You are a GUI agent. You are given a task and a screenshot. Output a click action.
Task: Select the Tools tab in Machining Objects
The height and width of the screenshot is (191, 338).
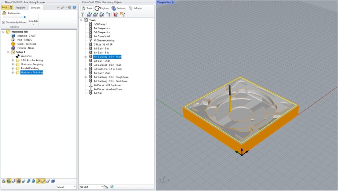click(87, 8)
